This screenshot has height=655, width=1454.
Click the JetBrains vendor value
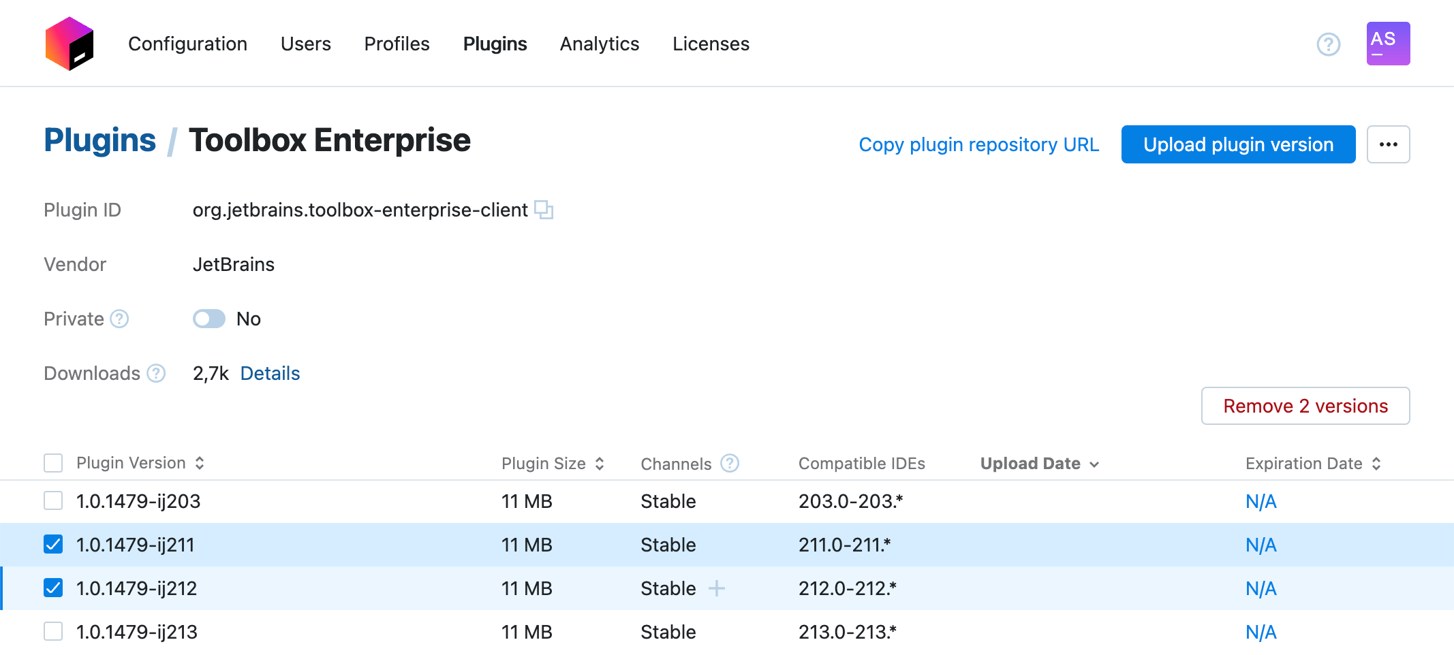[234, 264]
